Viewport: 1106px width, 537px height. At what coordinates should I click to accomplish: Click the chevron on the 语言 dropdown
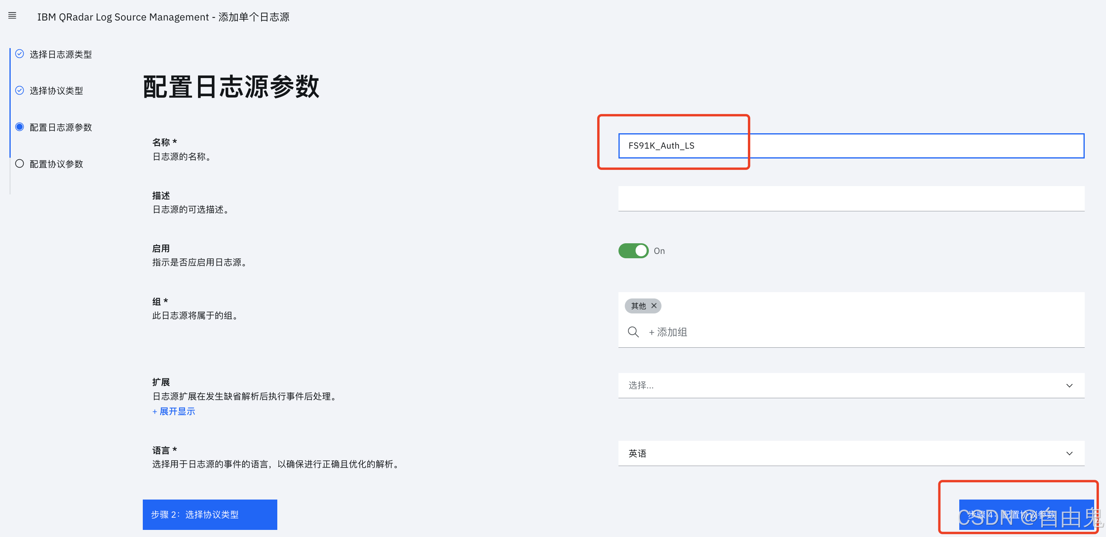(1069, 453)
